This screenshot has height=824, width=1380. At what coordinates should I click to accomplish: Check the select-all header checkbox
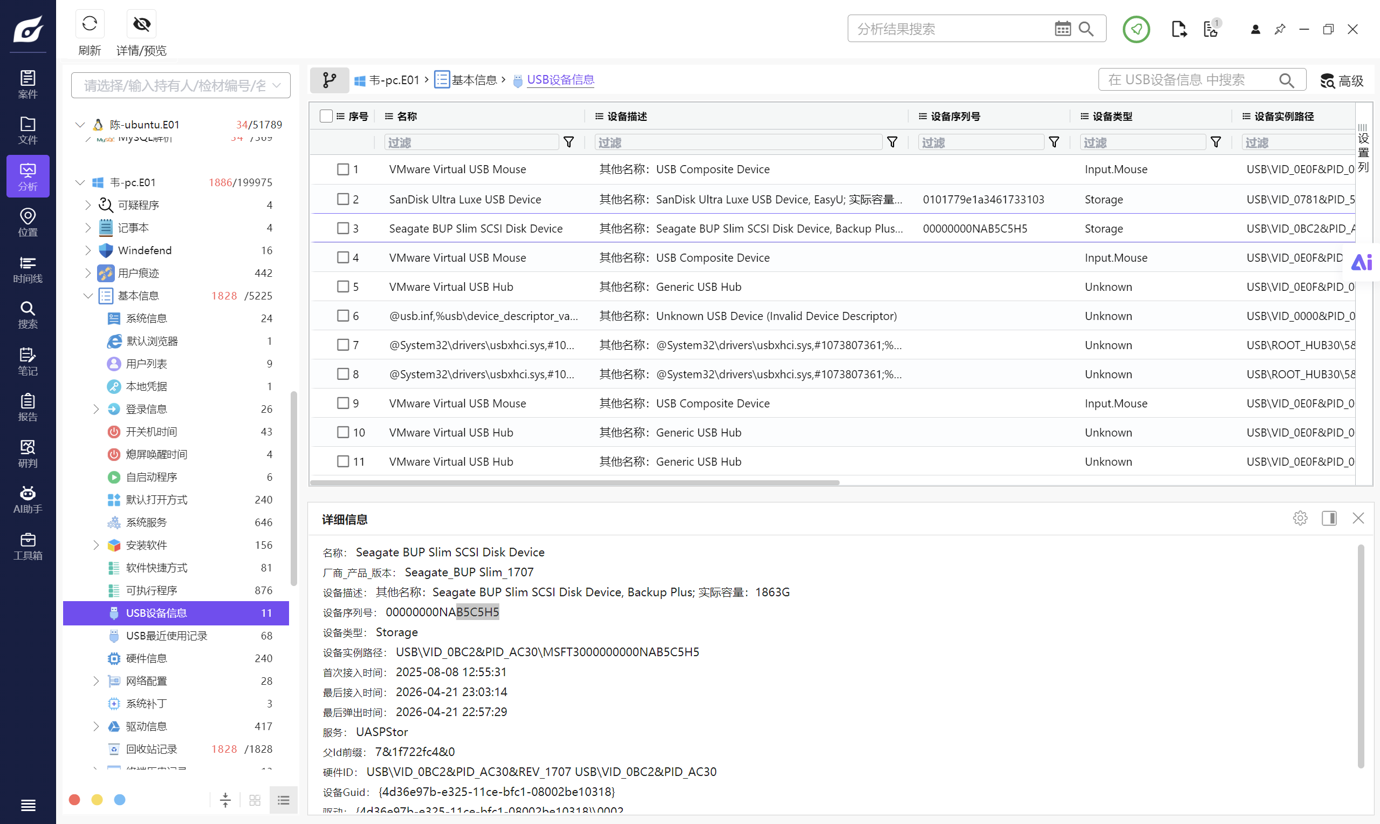point(326,116)
